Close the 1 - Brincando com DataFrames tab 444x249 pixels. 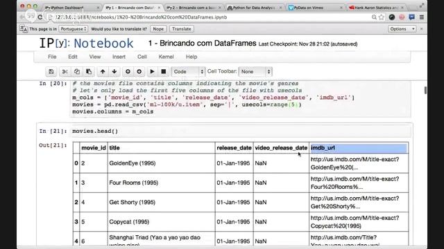coord(159,8)
